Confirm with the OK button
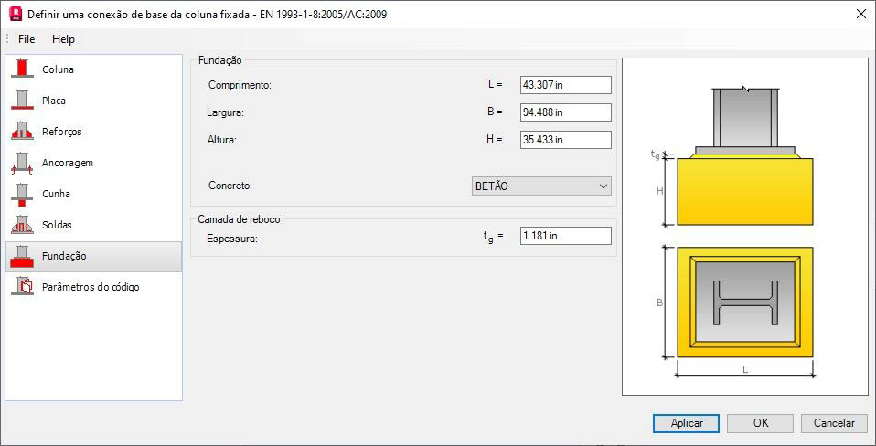The image size is (876, 446). coord(761,423)
